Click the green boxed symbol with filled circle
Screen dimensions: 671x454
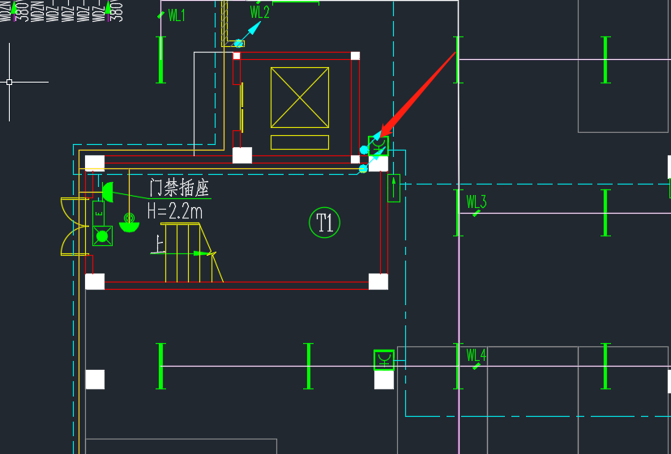click(x=102, y=236)
